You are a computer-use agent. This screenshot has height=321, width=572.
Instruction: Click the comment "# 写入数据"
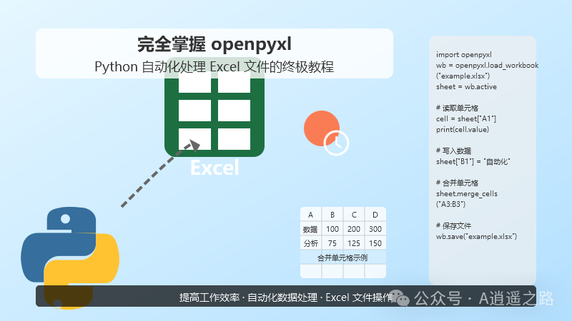[453, 151]
